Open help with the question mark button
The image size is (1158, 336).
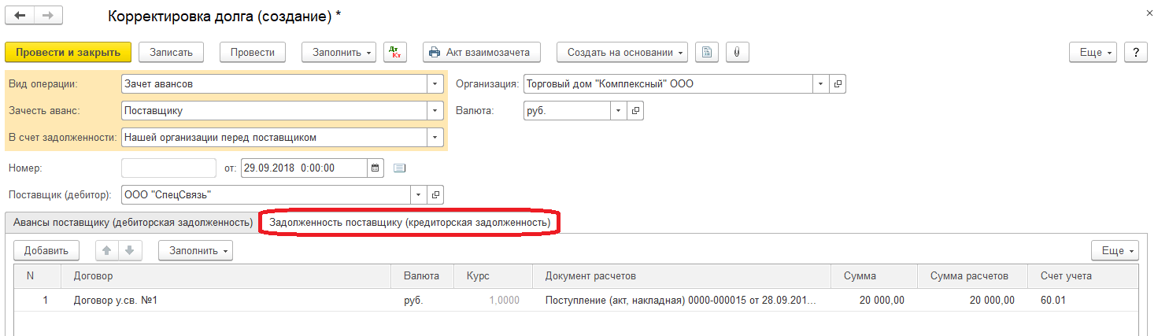pyautogui.click(x=1135, y=53)
